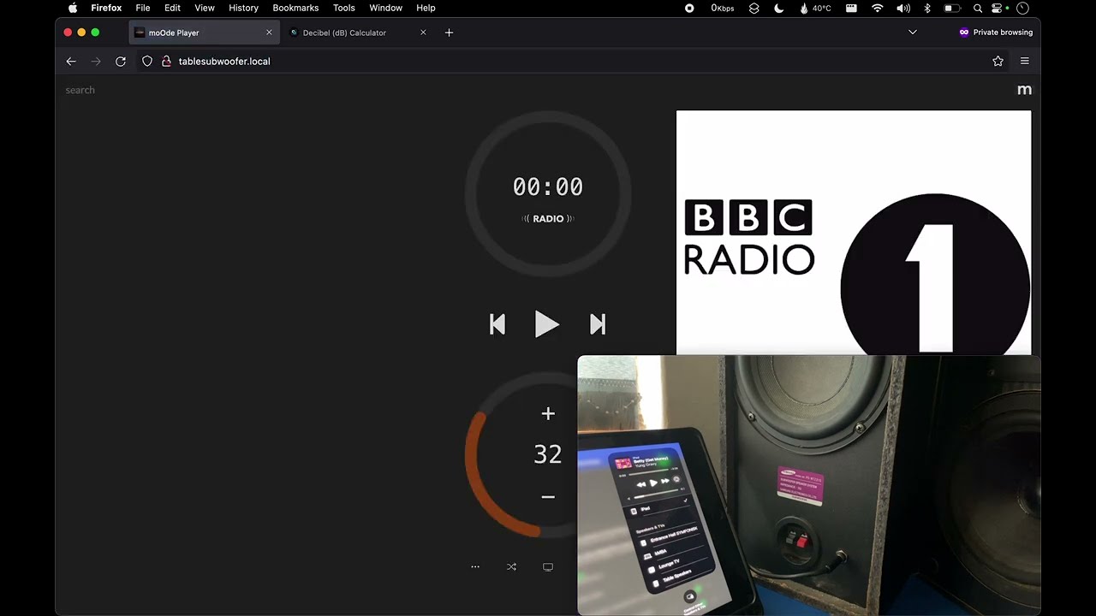1096x616 pixels.
Task: Close the moOde Player tab
Action: pyautogui.click(x=269, y=33)
